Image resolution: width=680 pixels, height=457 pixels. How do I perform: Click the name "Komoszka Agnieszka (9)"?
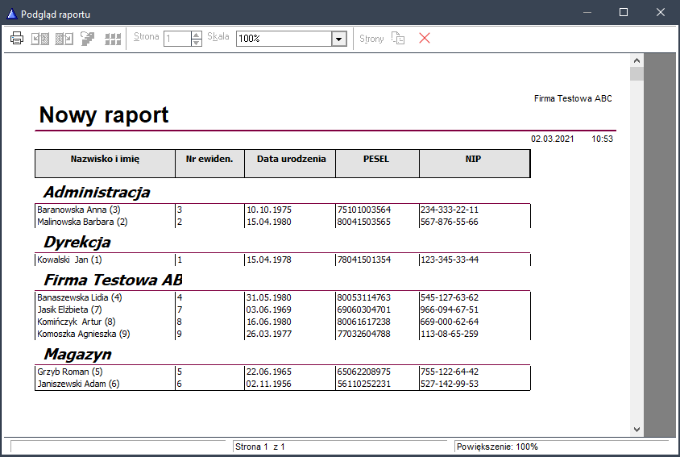click(83, 334)
